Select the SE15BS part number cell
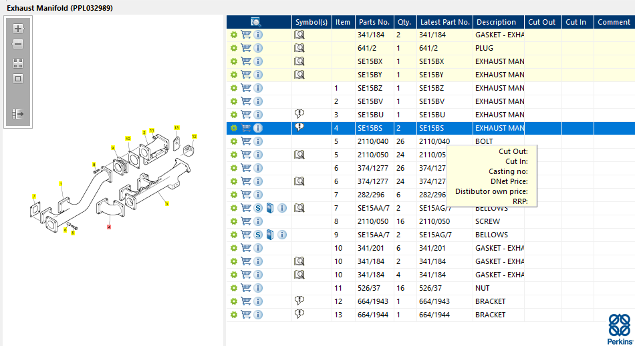Viewport: 635px width, 346px height. click(374, 128)
